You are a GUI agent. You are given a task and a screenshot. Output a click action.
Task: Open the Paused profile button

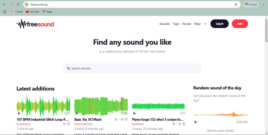coord(251,5)
